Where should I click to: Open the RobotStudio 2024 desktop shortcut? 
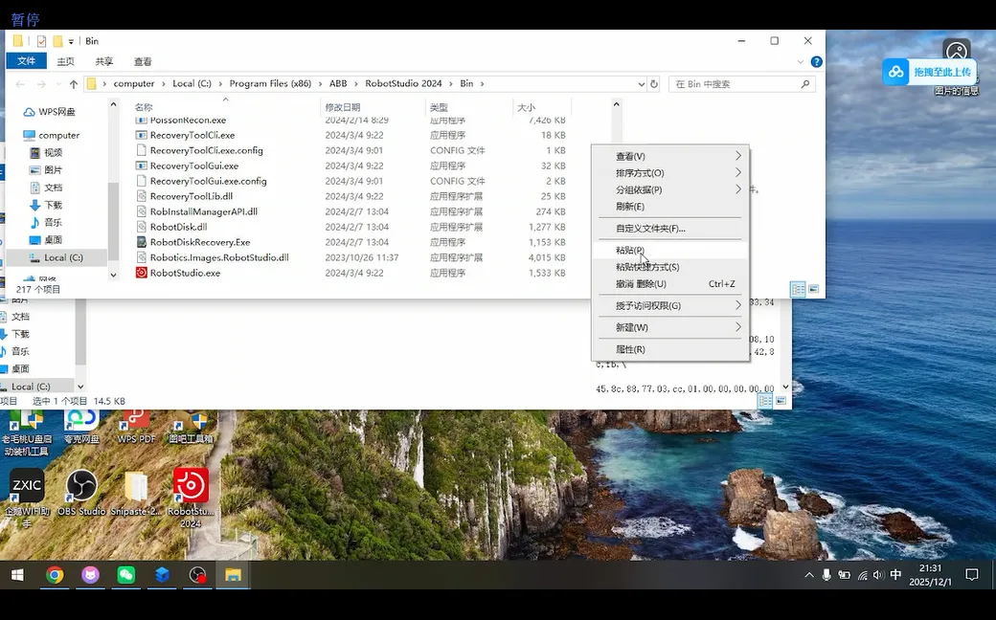(191, 498)
